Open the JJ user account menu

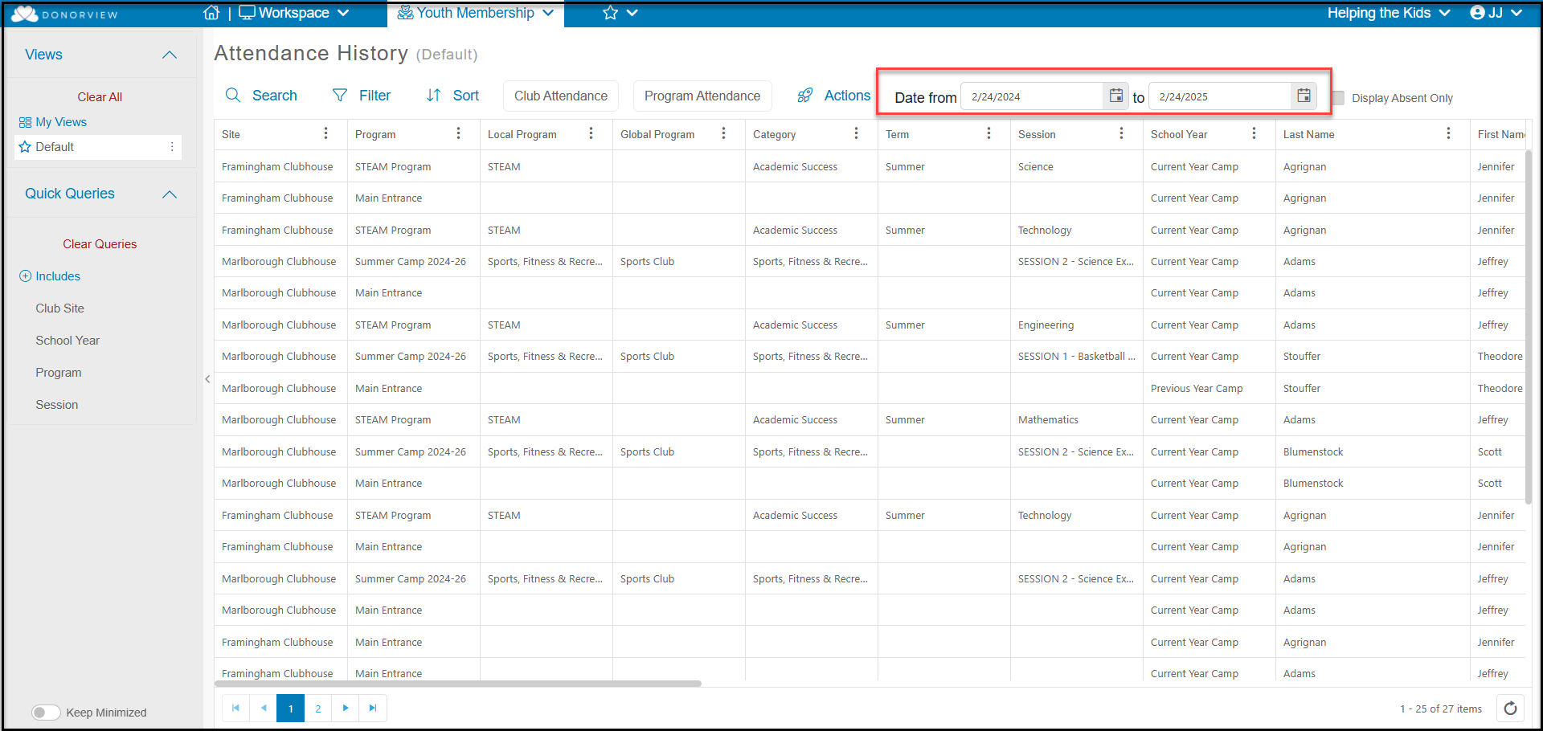[1496, 13]
